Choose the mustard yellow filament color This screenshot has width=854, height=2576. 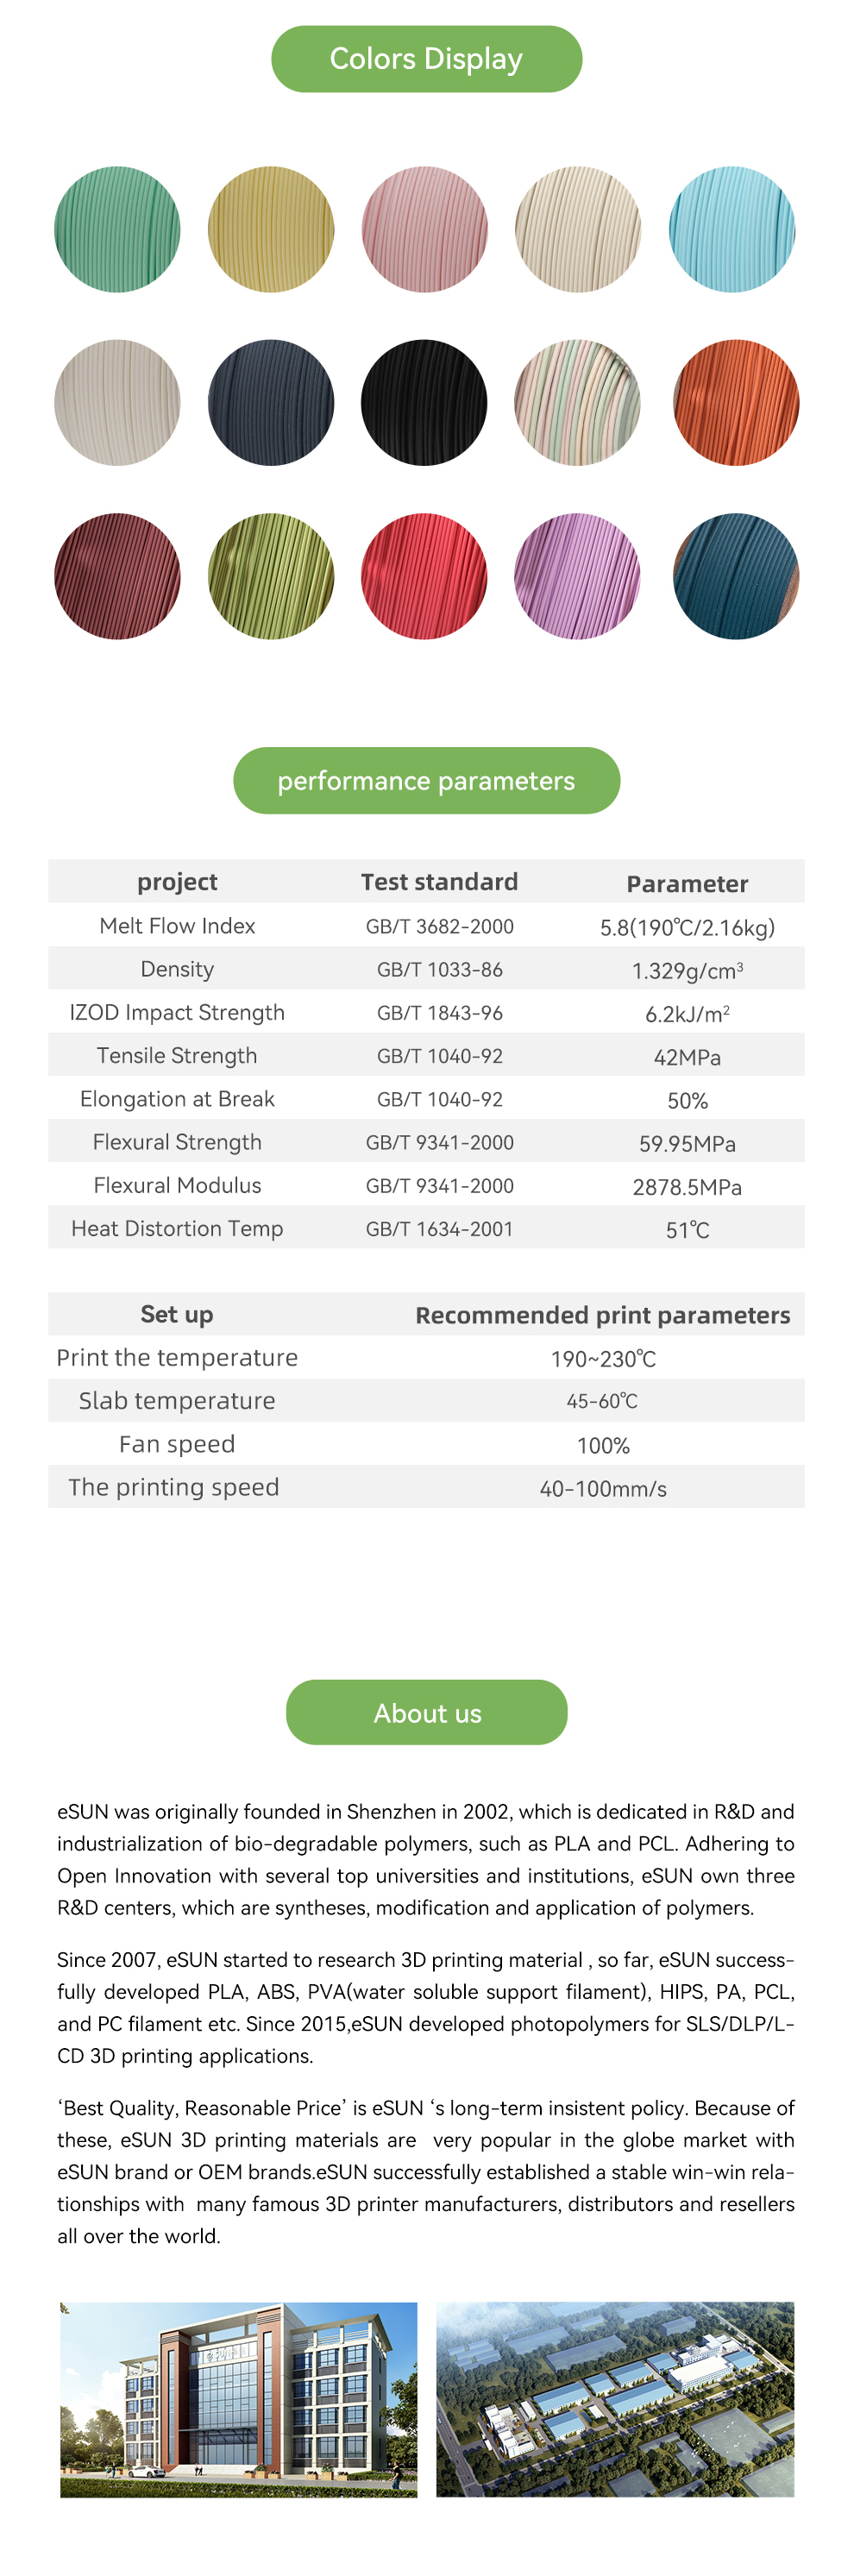(271, 229)
